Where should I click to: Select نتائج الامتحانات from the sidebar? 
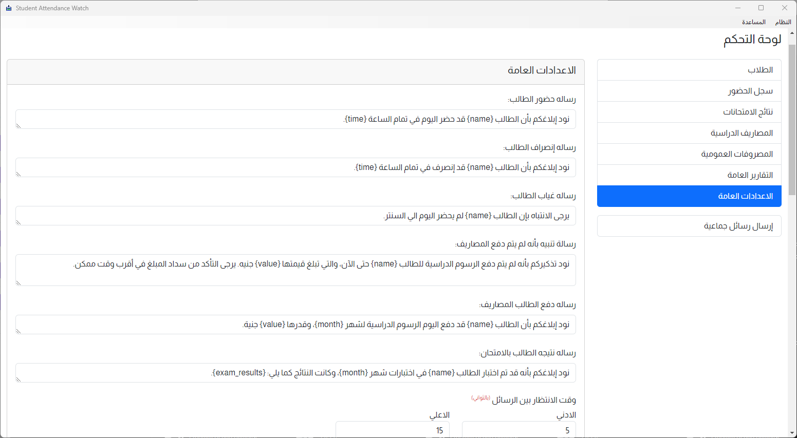pos(689,112)
